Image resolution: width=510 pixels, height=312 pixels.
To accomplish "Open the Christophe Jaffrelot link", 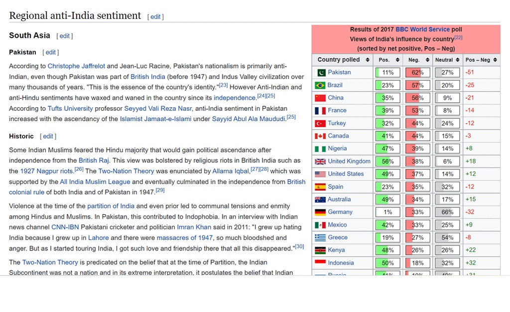I will pos(76,66).
